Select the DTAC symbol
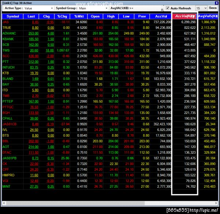Screen dimensions: 220x214 point(7,152)
